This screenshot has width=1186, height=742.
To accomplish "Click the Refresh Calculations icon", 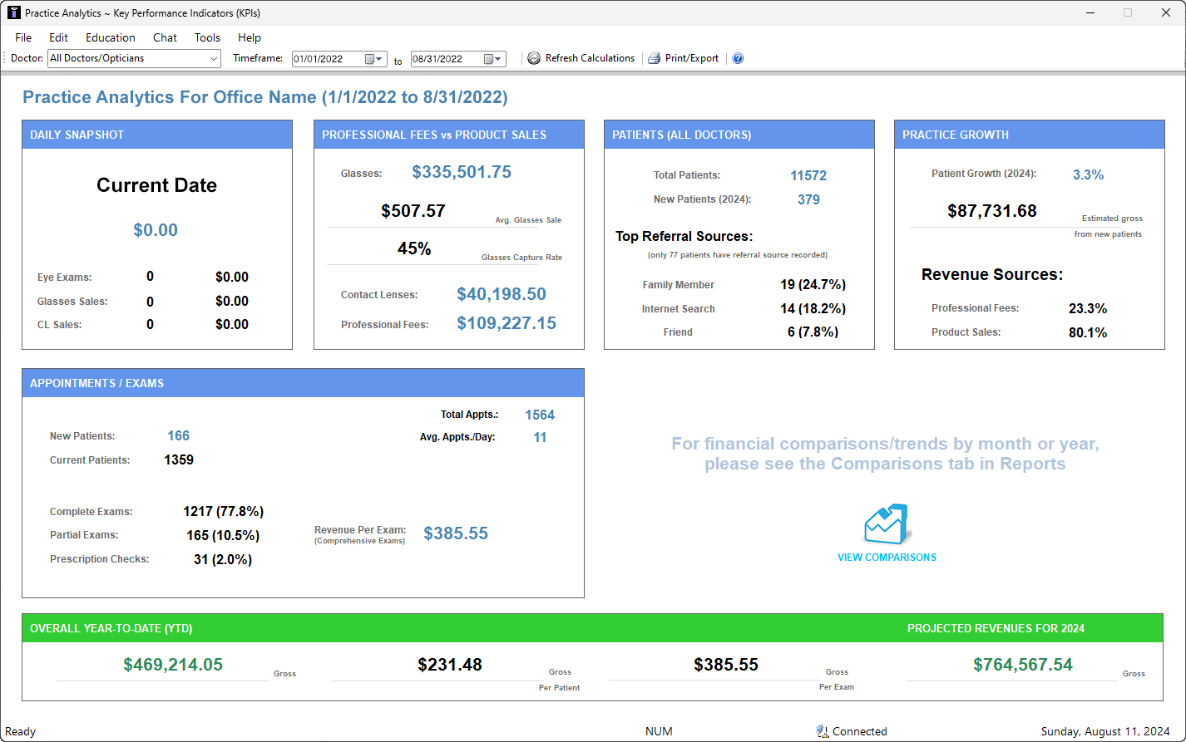I will point(534,58).
